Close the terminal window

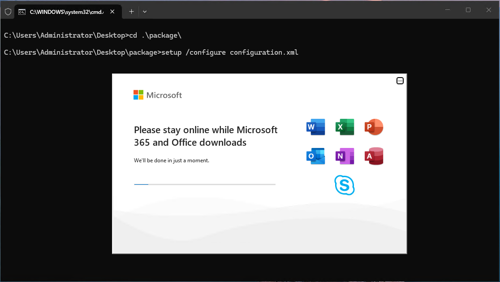[488, 10]
